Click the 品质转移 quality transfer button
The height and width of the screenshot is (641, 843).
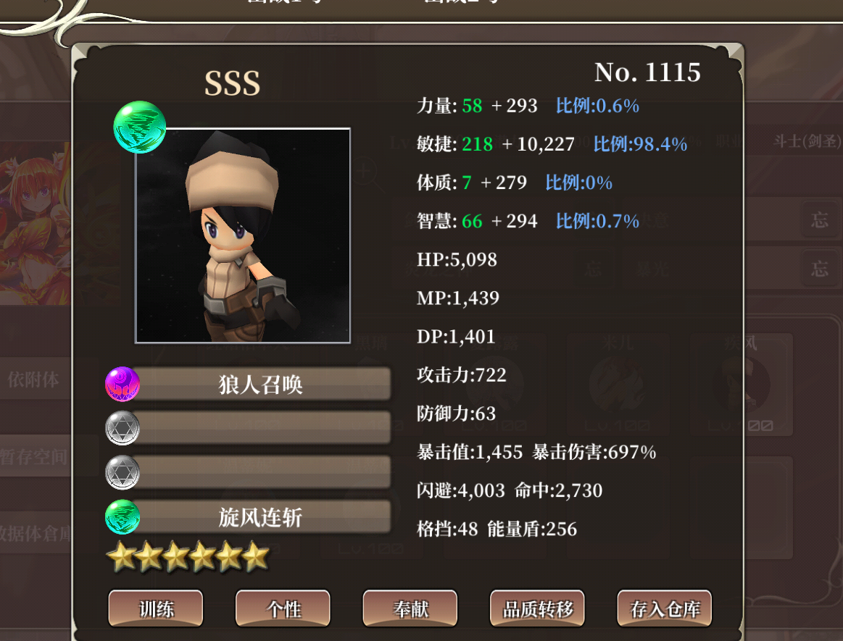tap(537, 608)
